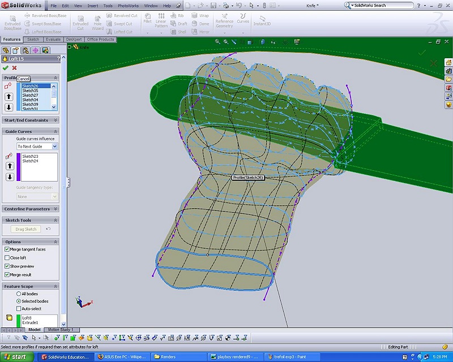Move guide curve down in list

[9, 177]
